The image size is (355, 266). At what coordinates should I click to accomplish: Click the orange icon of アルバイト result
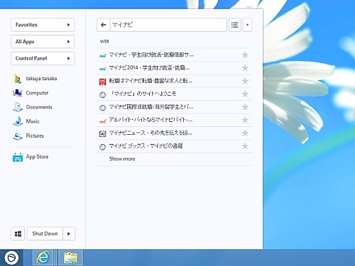(x=102, y=121)
